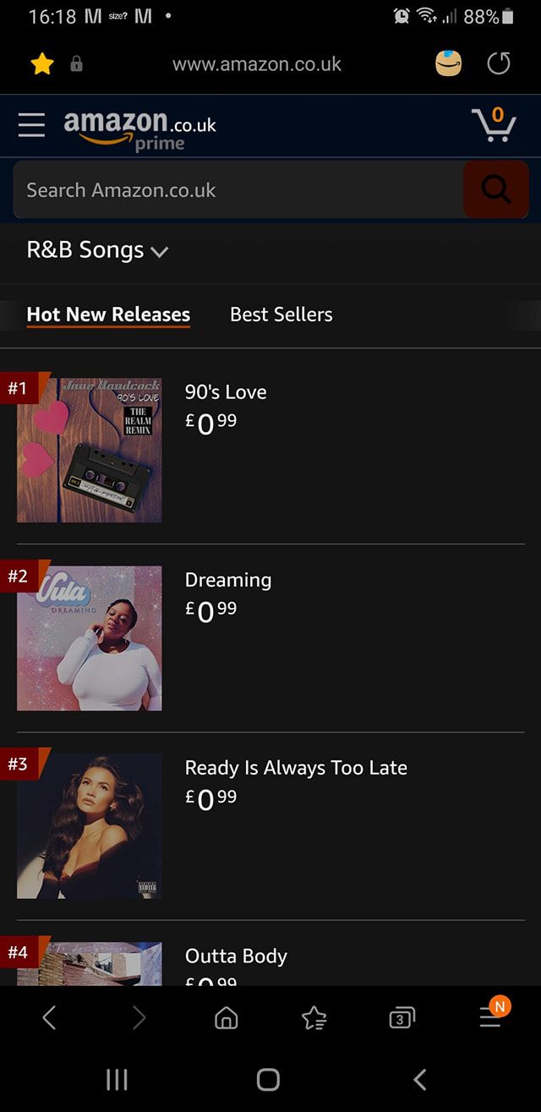Go to browser home page

(227, 1018)
